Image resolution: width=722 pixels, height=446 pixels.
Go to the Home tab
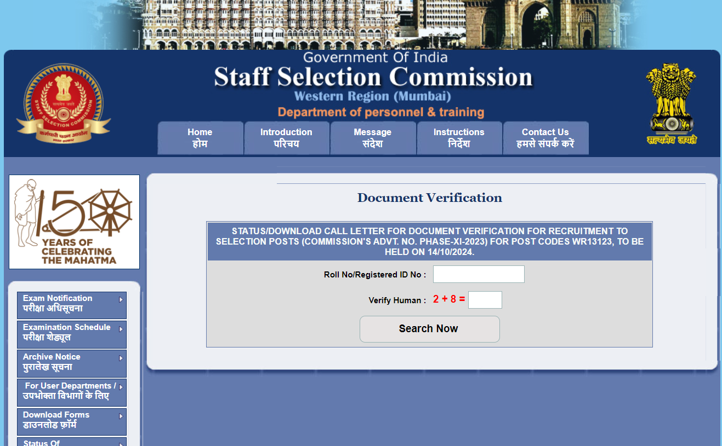point(200,138)
